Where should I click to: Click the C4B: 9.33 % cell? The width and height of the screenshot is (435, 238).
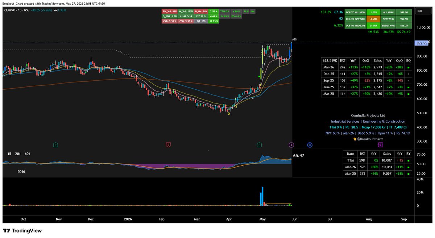point(170,21)
